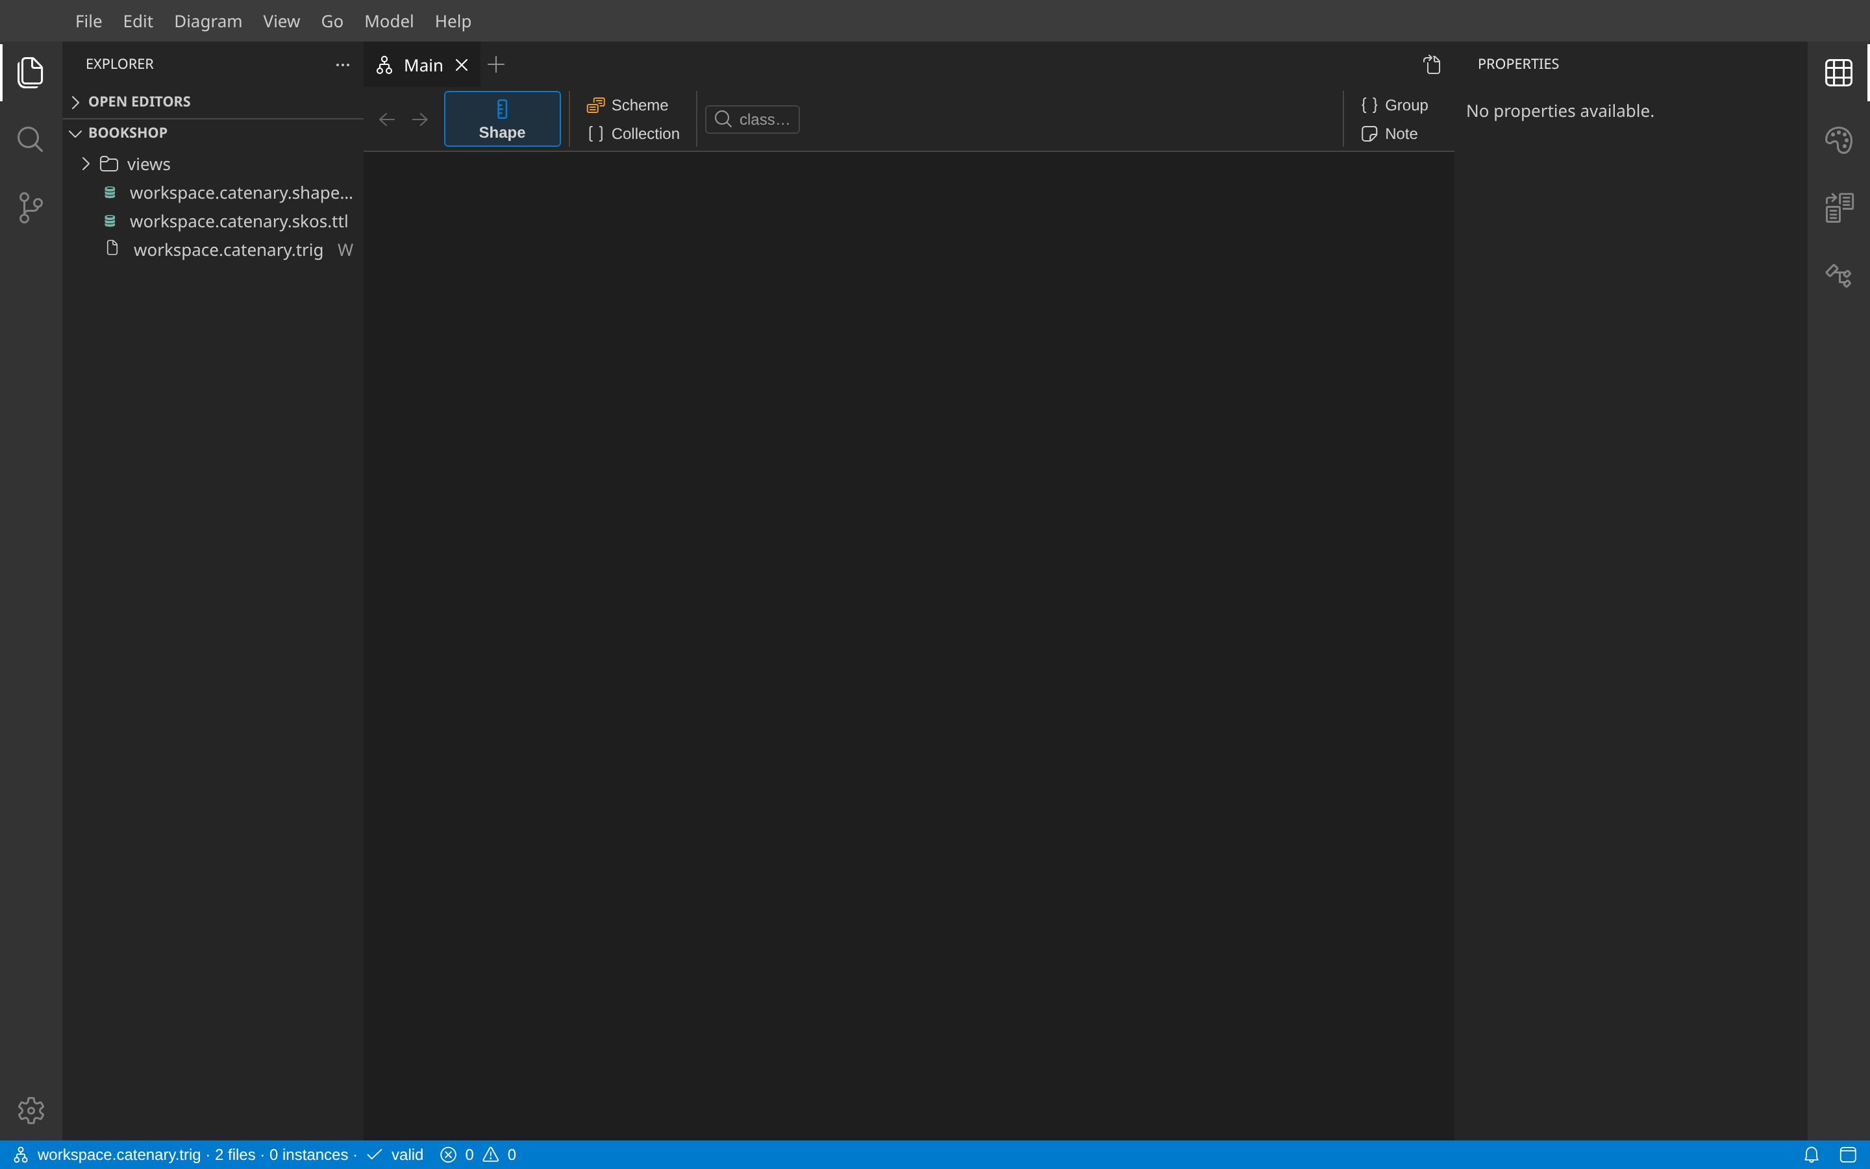Select the Note tool
Screen dimensions: 1870x1169
1389,134
